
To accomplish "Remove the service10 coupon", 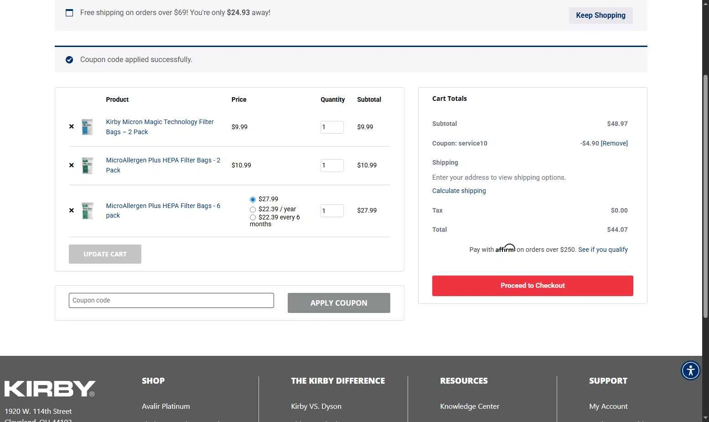I will [614, 143].
